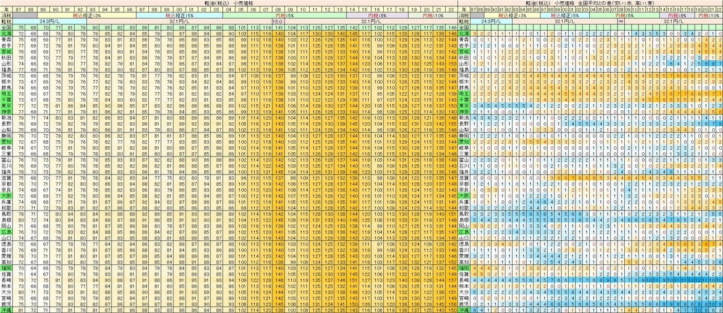This screenshot has height=313, width=723.
Task: Select 鳥取 row label in the retail price table
Action: click(x=7, y=213)
